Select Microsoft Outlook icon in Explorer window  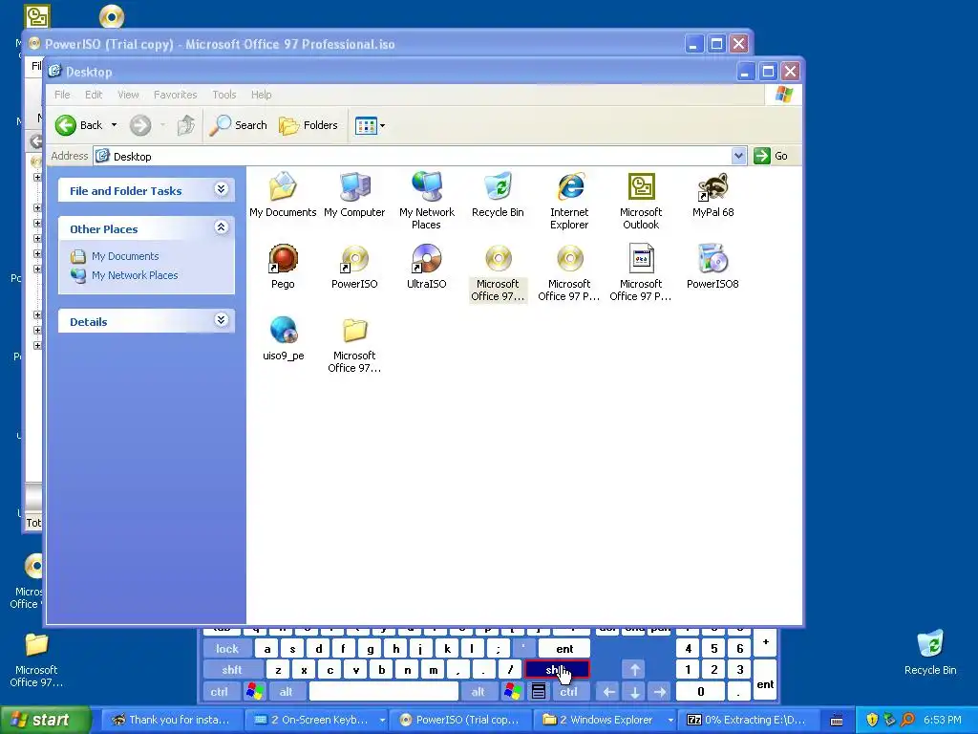[x=641, y=201]
